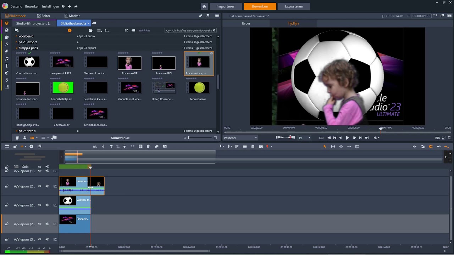Screen dimensions: 454x255
Task: Take a snapshot with the camera icon
Action: (261, 147)
